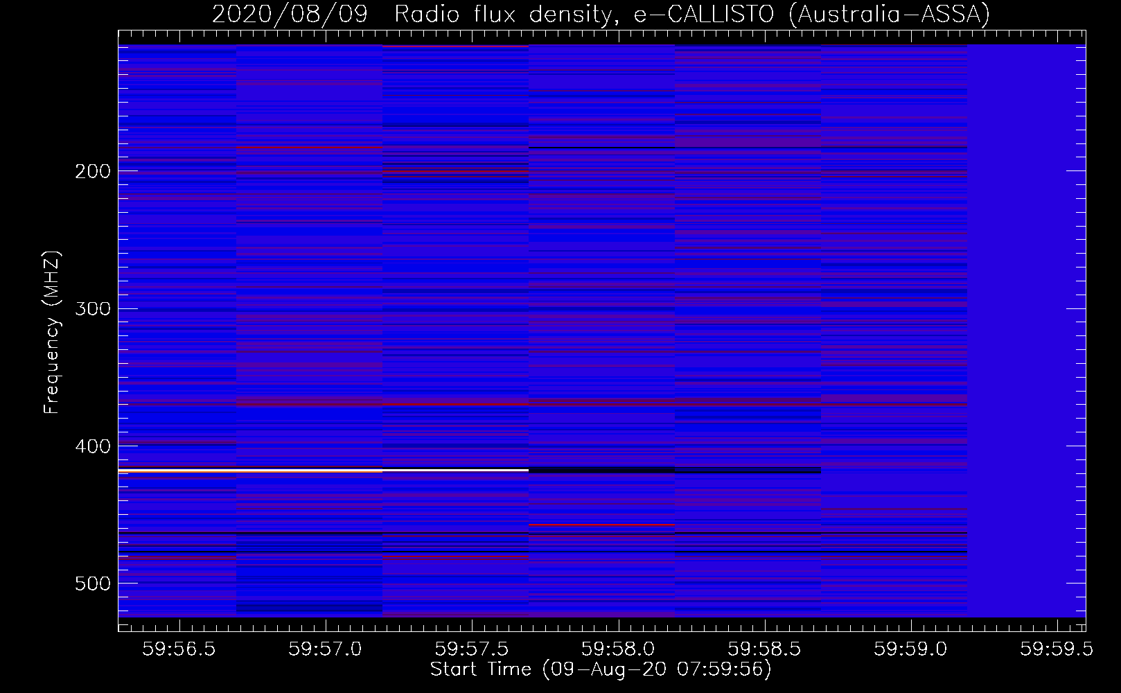Click the 59:58.0 time axis label

point(618,649)
